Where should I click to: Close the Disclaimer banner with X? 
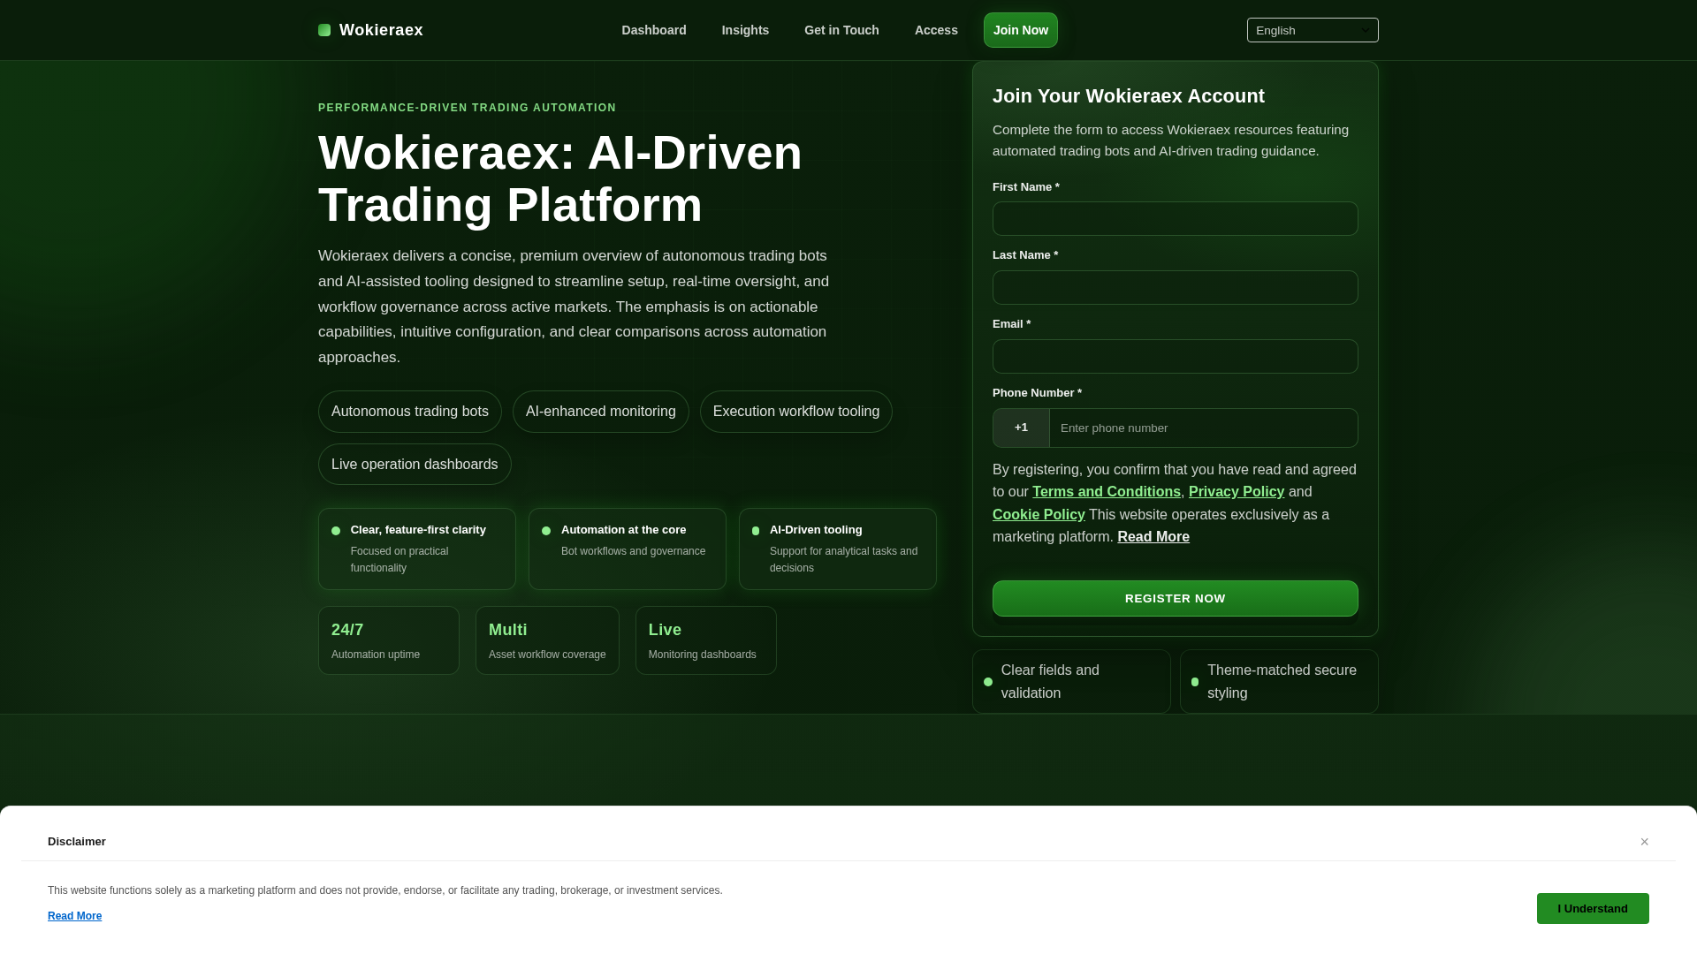tap(1644, 842)
